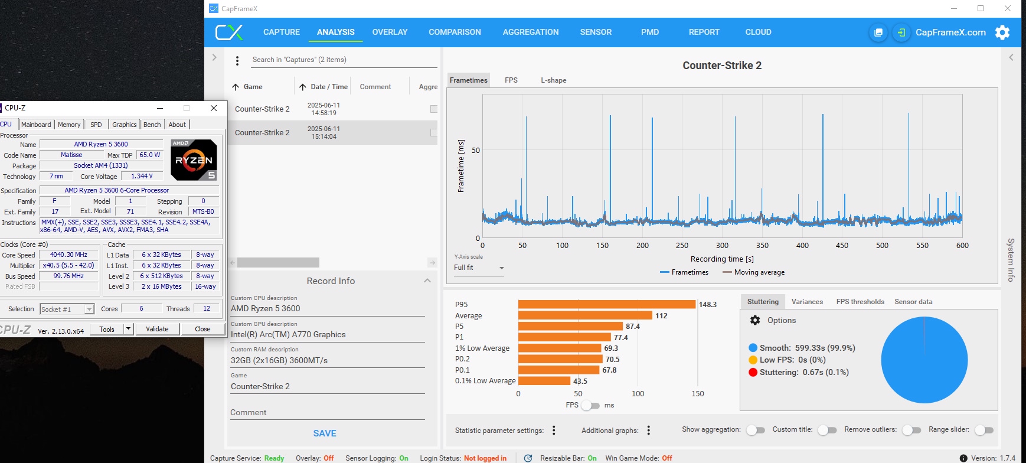The width and height of the screenshot is (1026, 463).
Task: Toggle FPS / ms unit switch
Action: coord(591,405)
